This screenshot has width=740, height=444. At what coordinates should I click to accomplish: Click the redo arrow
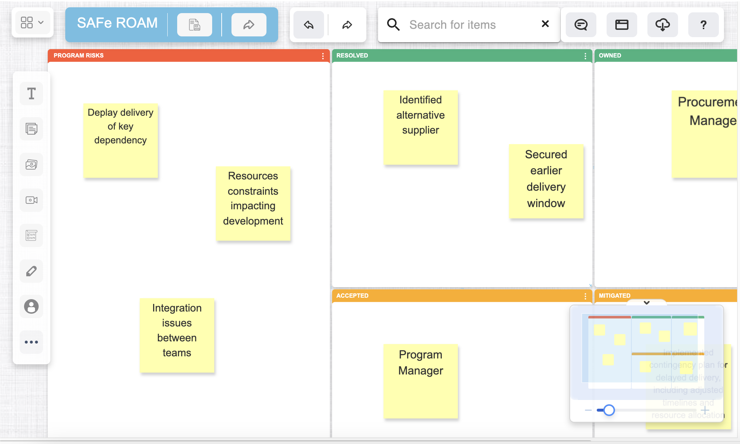pyautogui.click(x=347, y=25)
